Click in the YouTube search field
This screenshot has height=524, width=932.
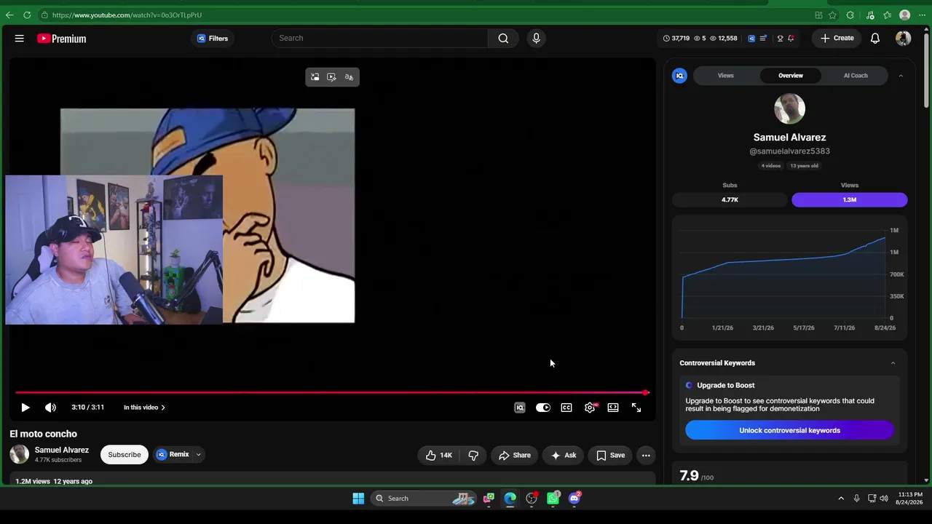pyautogui.click(x=379, y=39)
